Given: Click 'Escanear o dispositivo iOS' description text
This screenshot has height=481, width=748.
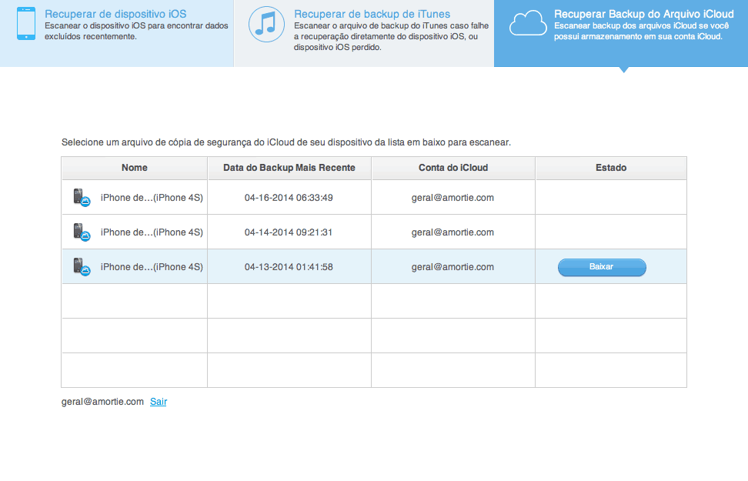Looking at the screenshot, I should [136, 31].
